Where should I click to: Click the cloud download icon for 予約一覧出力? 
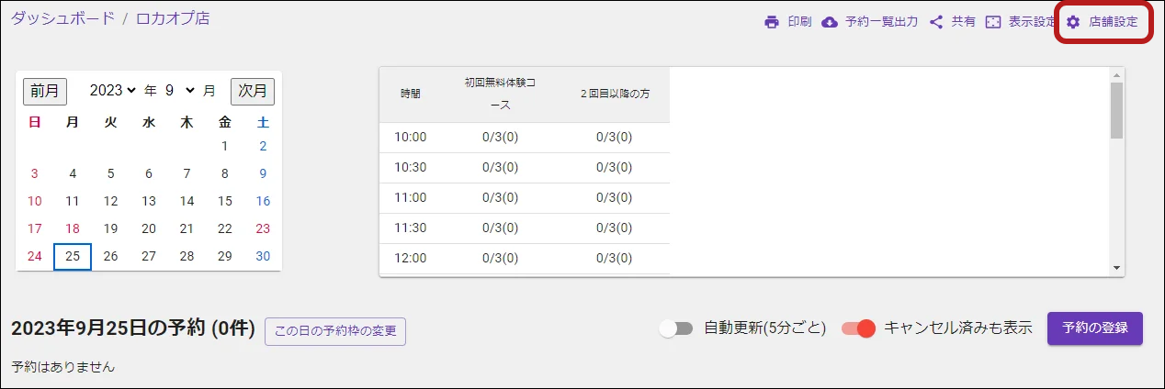[830, 22]
